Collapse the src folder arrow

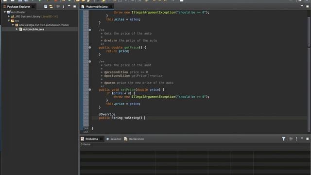coord(9,20)
